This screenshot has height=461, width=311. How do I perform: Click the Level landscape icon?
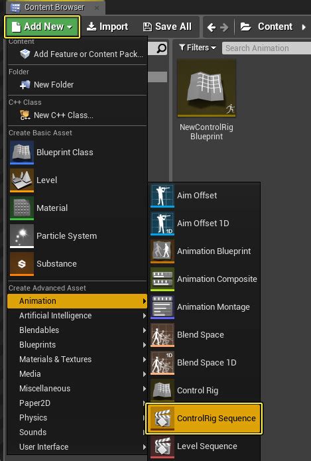coord(22,180)
